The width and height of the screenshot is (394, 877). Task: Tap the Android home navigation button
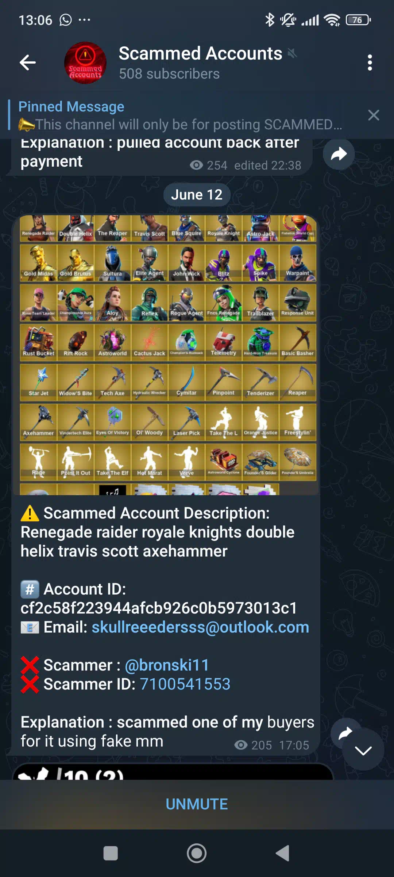(197, 853)
